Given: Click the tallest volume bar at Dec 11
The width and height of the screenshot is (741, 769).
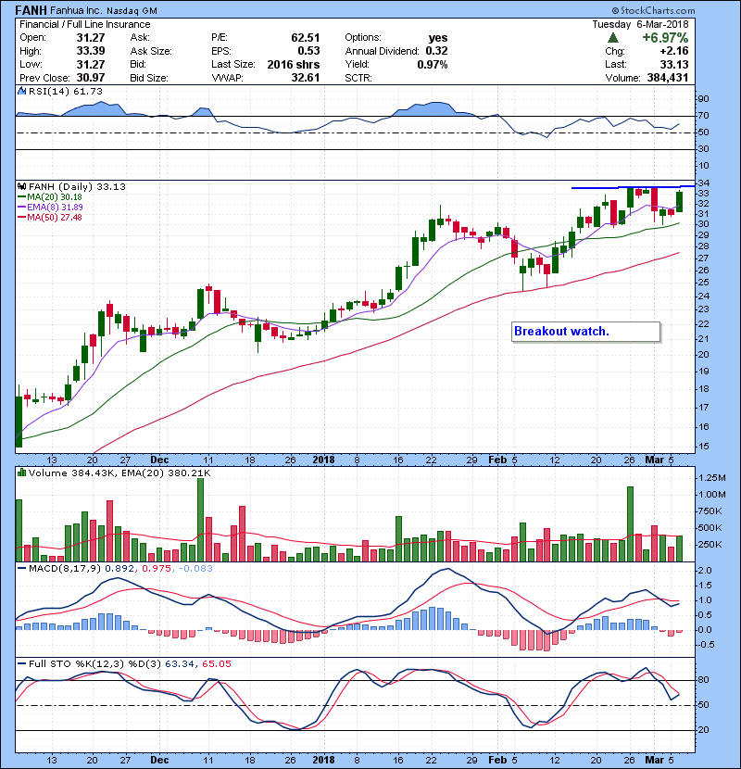Looking at the screenshot, I should click(x=200, y=520).
